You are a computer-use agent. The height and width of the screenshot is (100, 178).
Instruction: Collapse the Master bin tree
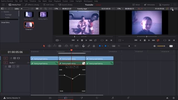coord(2,12)
